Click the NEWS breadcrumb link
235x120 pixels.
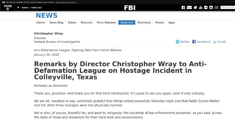(x=25, y=8)
